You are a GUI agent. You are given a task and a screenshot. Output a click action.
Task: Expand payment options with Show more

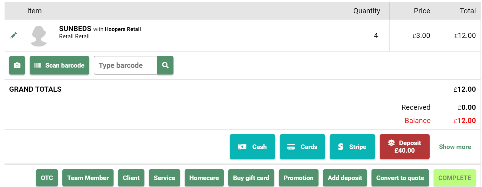455,147
